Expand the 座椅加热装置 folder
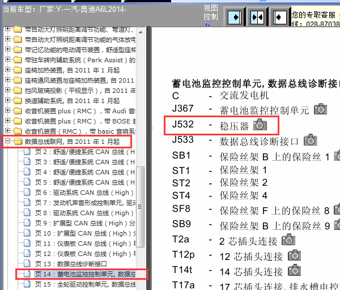 7,70
